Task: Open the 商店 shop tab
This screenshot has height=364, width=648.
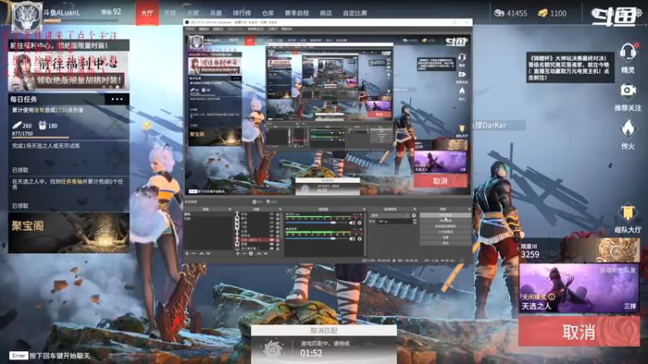Action: pos(326,13)
